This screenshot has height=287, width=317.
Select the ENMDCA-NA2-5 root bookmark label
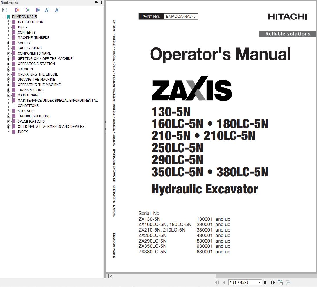click(24, 17)
